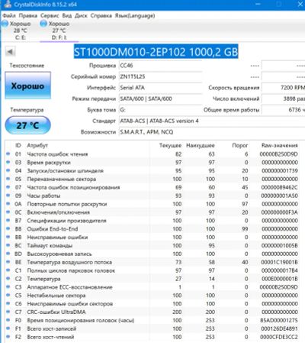Click the standard field ATA8-ACS
This screenshot has height=343, width=305.
(x=212, y=121)
